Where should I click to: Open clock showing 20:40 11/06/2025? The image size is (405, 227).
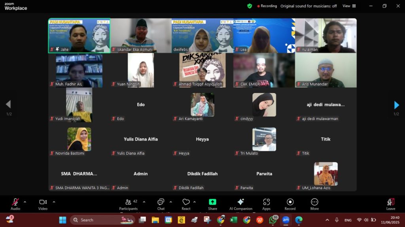pyautogui.click(x=390, y=220)
